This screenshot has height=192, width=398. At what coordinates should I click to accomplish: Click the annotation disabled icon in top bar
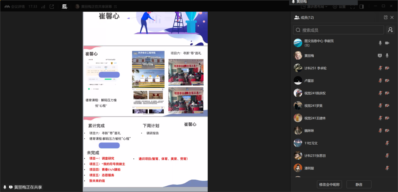click(x=65, y=7)
